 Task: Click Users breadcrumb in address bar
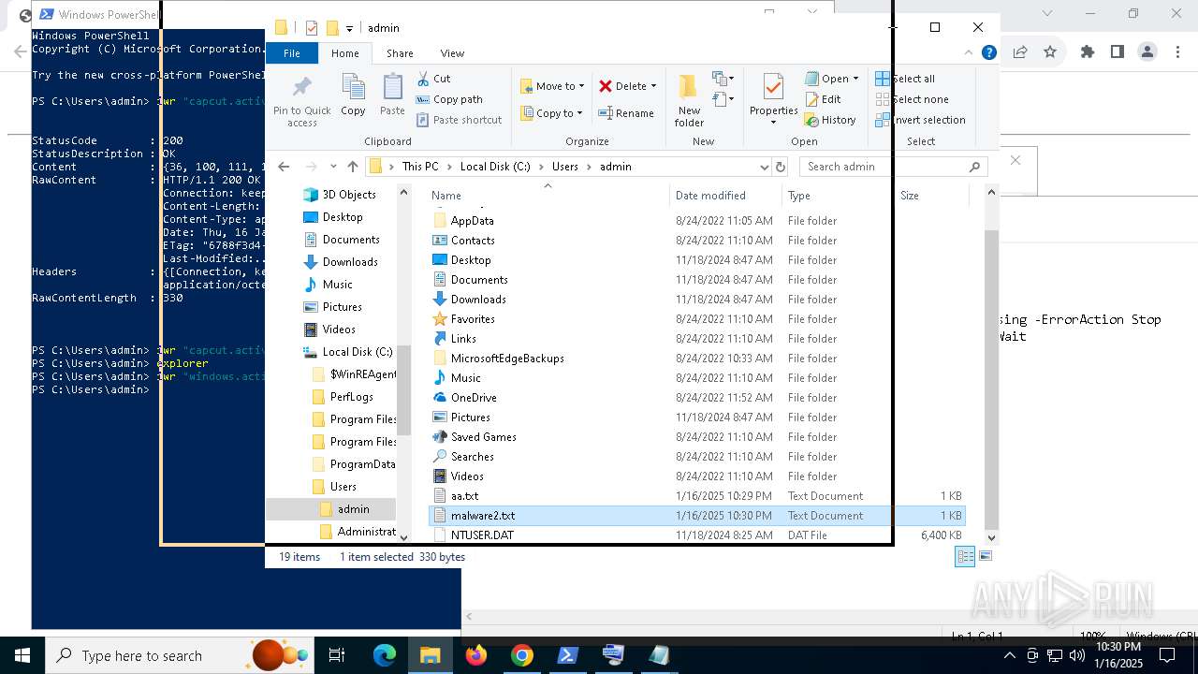tap(564, 167)
